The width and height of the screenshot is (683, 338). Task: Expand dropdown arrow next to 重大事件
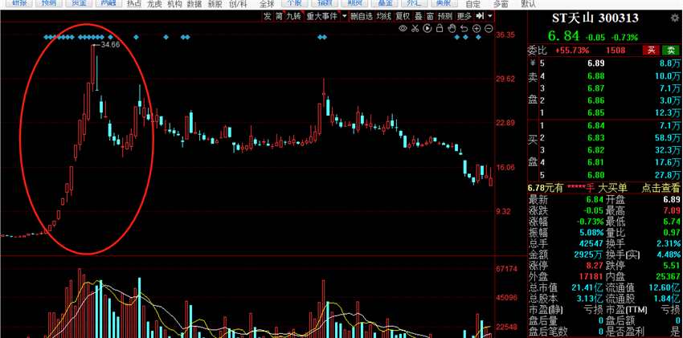coord(345,16)
